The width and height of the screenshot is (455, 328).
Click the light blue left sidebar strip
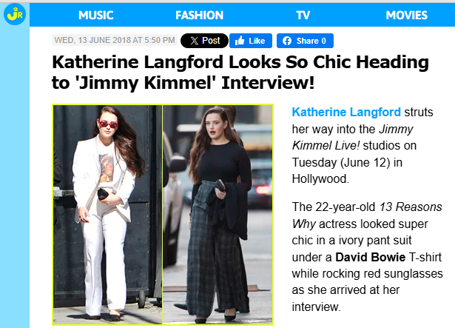pos(15,177)
